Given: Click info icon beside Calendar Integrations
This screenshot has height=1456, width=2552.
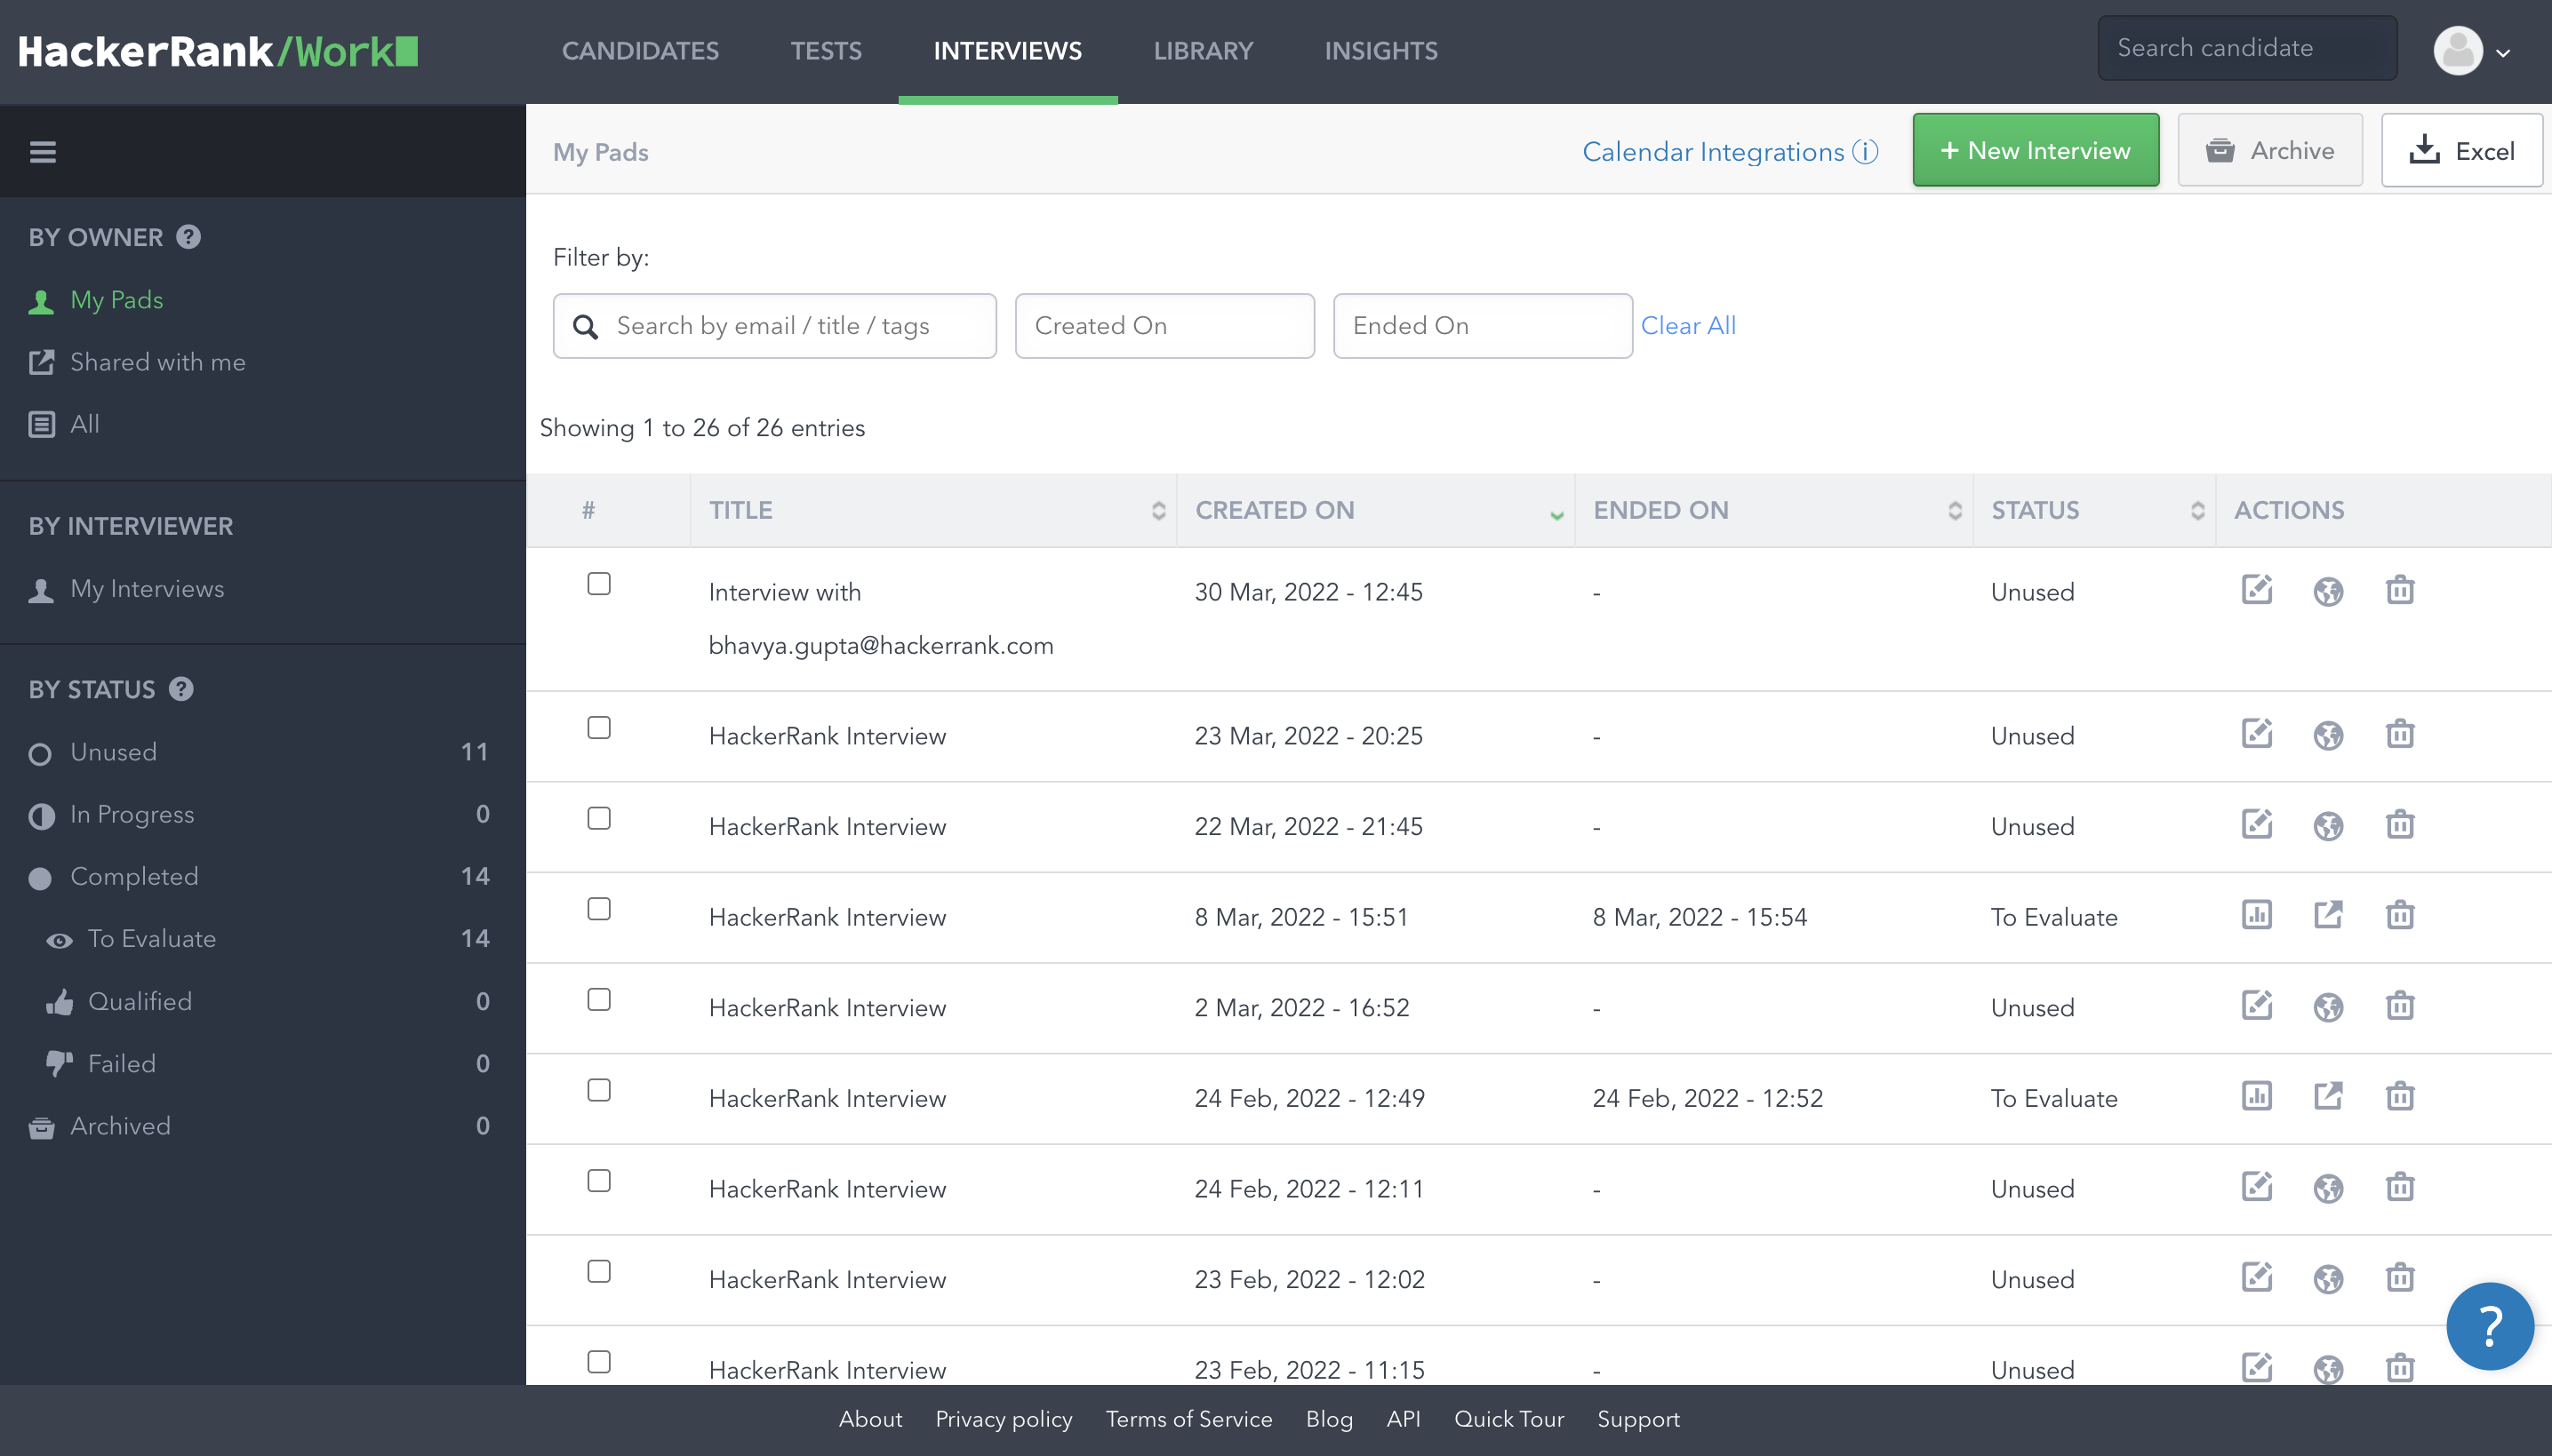Looking at the screenshot, I should (1865, 151).
